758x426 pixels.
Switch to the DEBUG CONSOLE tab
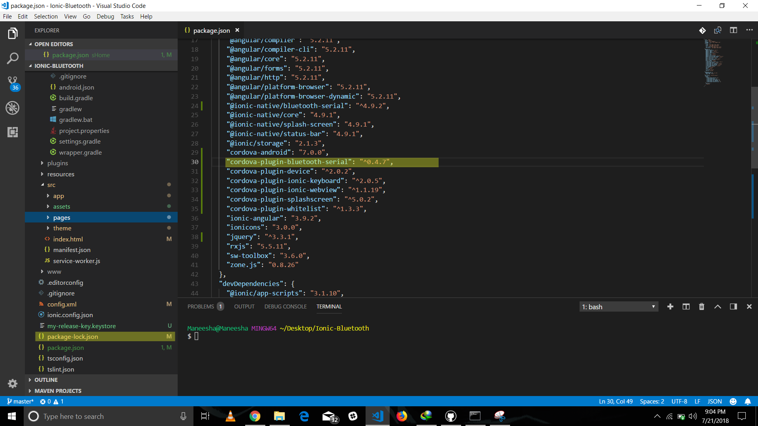[285, 306]
